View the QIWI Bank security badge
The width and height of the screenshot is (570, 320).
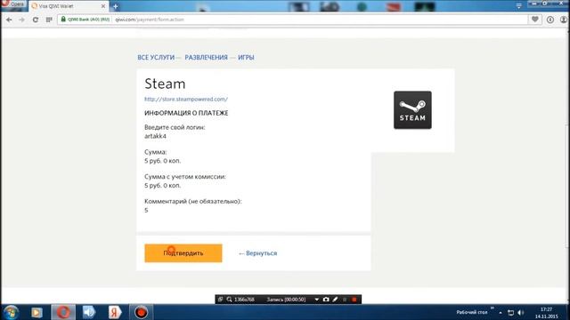point(85,20)
